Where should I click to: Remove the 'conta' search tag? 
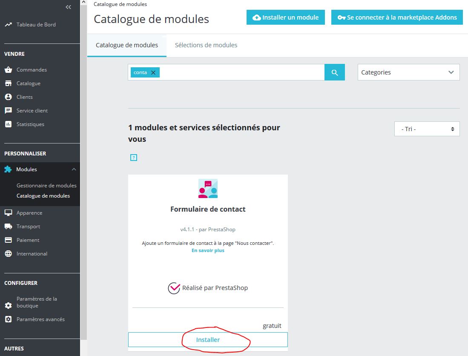[x=153, y=72]
